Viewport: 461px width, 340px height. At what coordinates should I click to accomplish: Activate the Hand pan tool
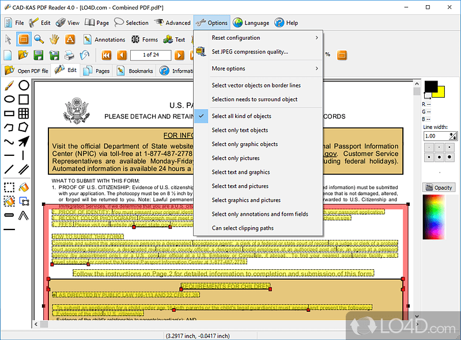53,39
